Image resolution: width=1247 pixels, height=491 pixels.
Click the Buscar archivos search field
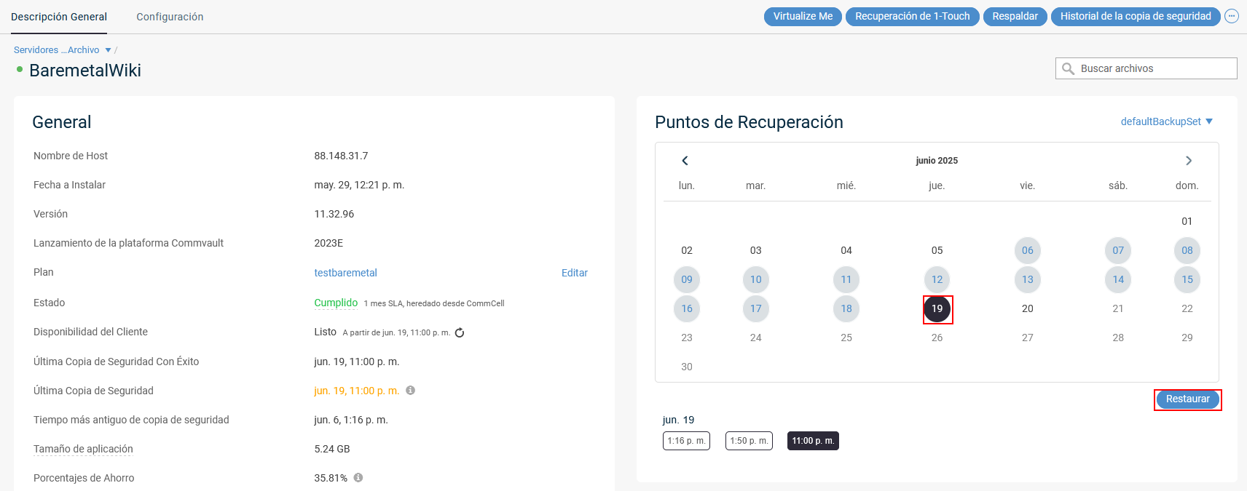pyautogui.click(x=1154, y=68)
